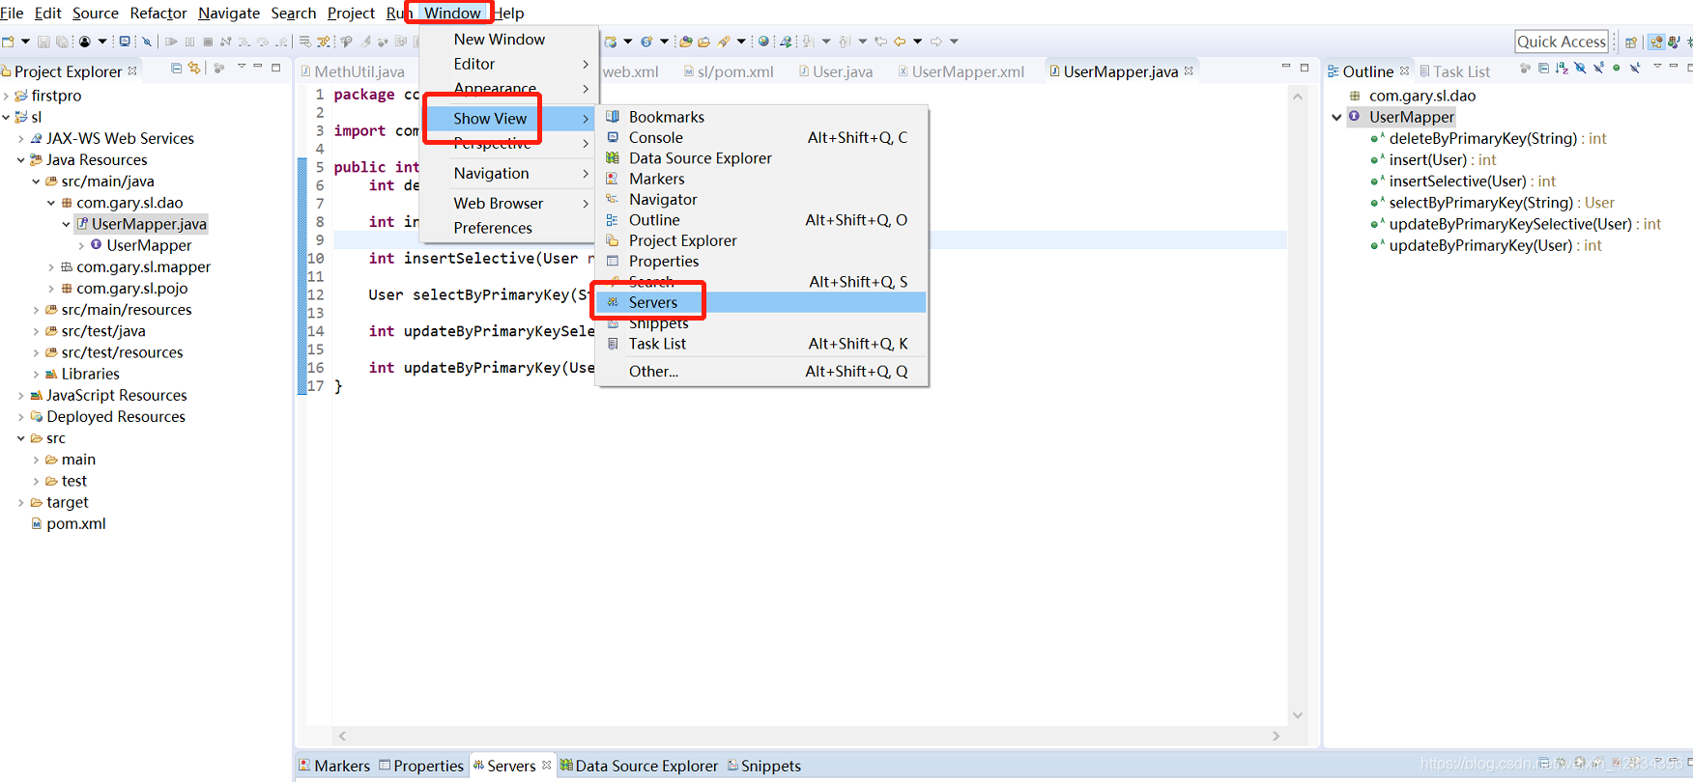Click the Java EE perspective icon
This screenshot has width=1693, height=782.
pos(1656,42)
